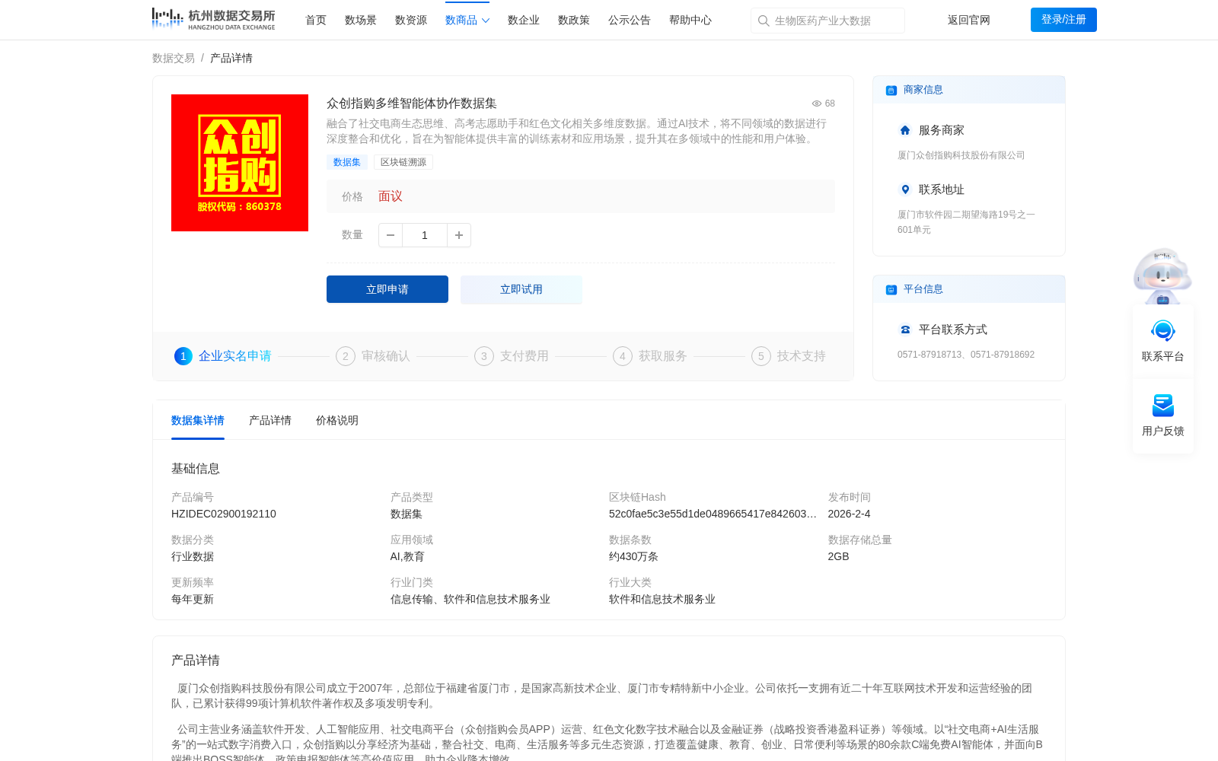Click the blockchain hash value 52c0fae5c3e...
Screen dimensions: 1218x761
(713, 514)
